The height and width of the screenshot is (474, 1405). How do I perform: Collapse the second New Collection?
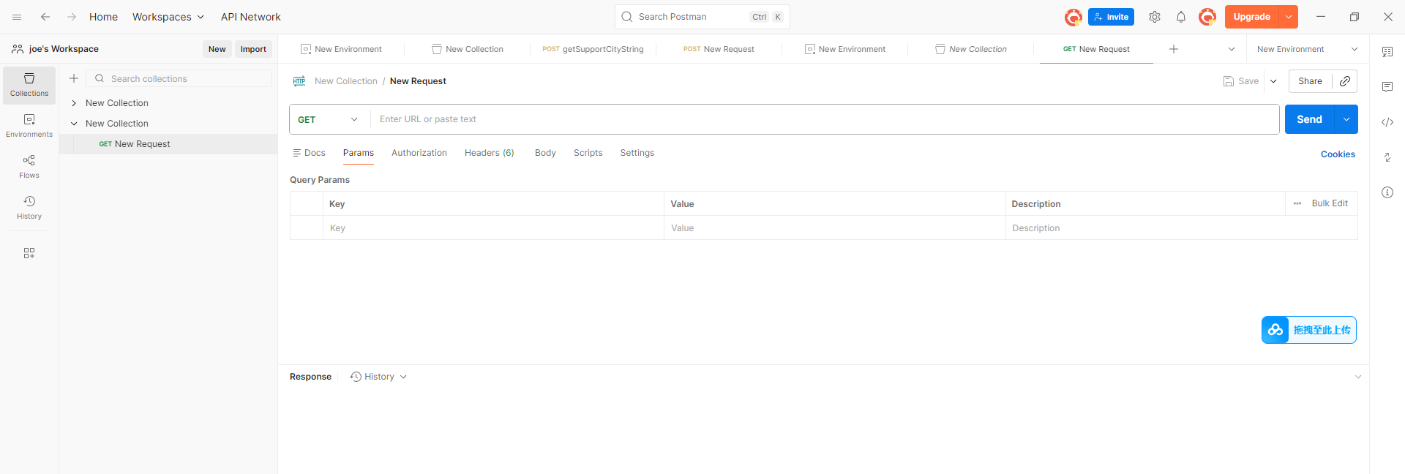tap(74, 124)
